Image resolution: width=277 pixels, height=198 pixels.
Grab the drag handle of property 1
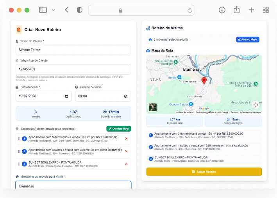(19, 139)
